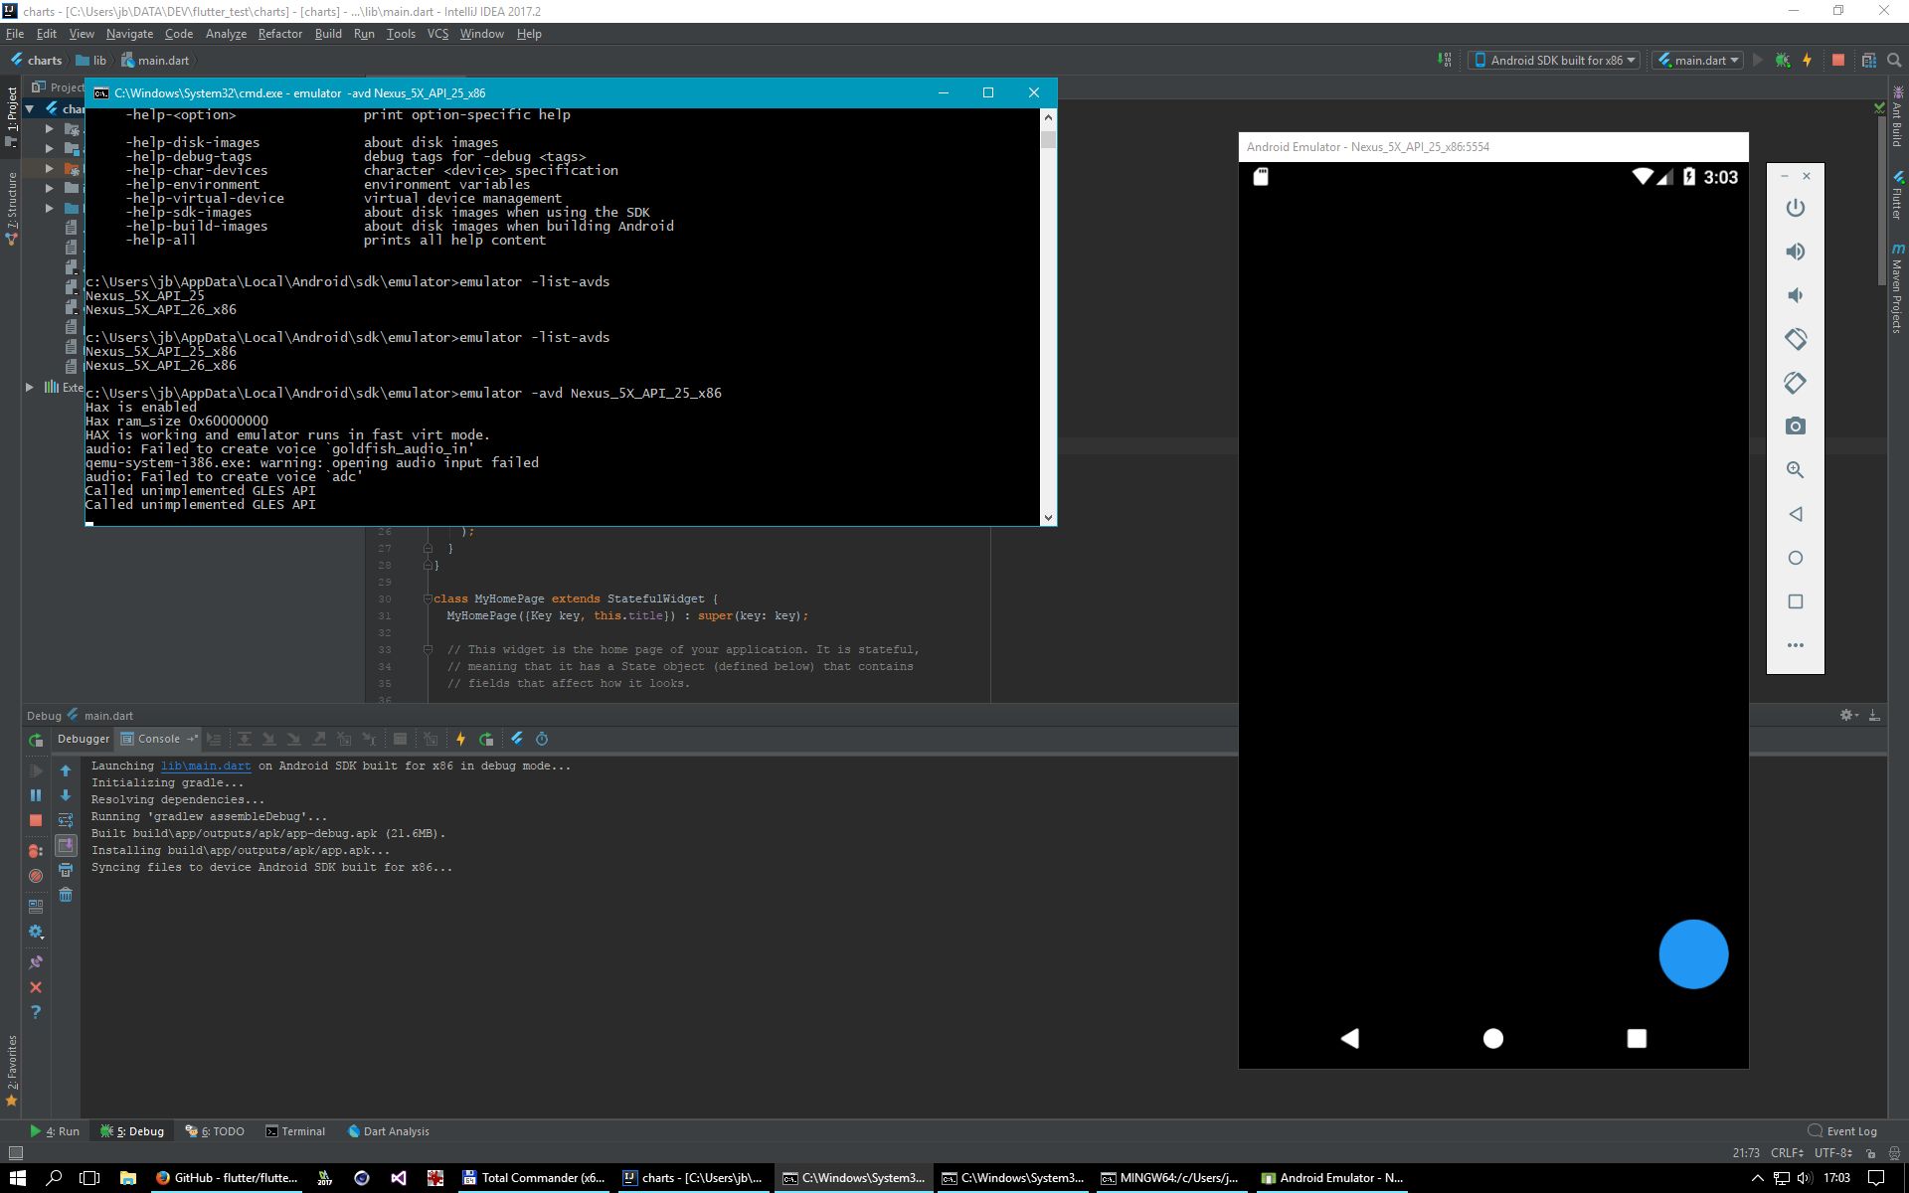The image size is (1909, 1193).
Task: Enable zoom mode on the emulator
Action: 1796,469
